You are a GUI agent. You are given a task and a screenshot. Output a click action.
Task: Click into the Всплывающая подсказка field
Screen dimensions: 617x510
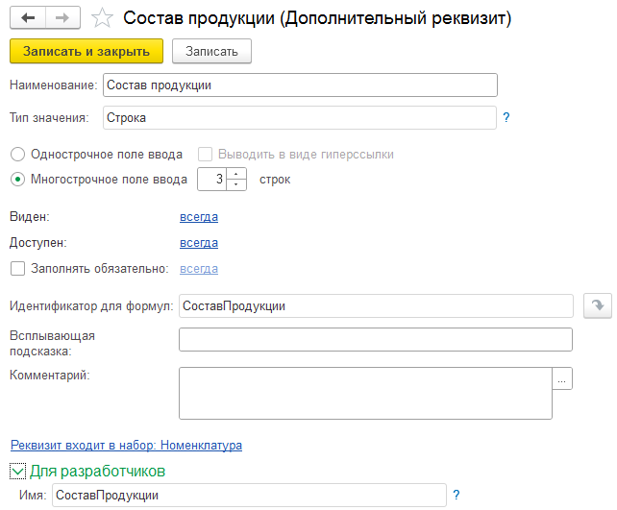click(x=375, y=340)
